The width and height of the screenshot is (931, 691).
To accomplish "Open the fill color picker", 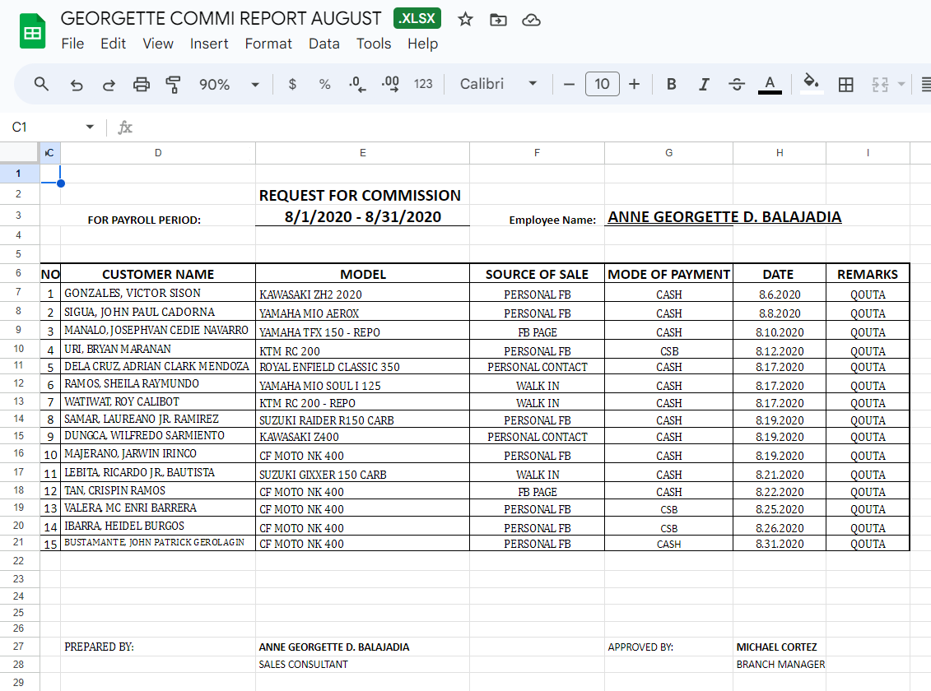I will point(812,83).
